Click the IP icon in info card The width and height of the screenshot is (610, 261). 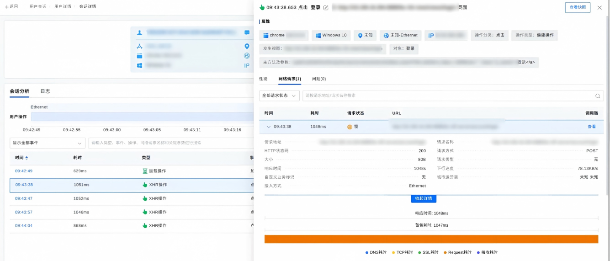(x=247, y=65)
